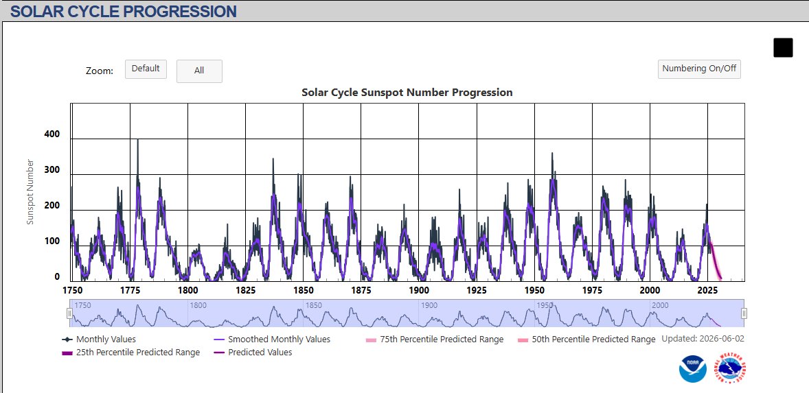Grab the right range navigator handle
This screenshot has width=809, height=393.
pyautogui.click(x=744, y=313)
